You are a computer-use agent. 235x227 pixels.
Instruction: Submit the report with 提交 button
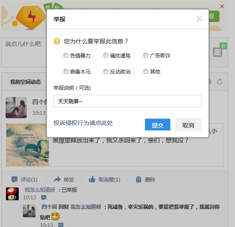[158, 125]
